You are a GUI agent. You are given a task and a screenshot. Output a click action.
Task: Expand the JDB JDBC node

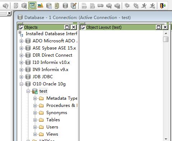coord(21,77)
